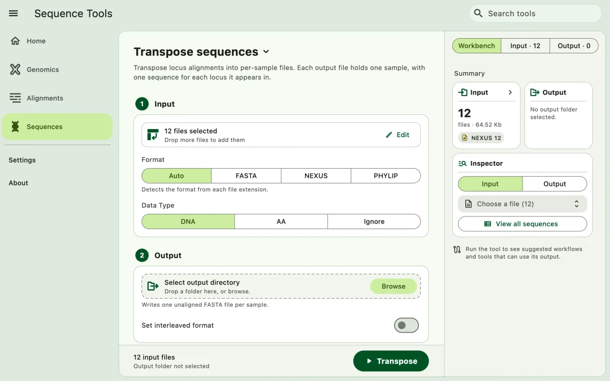Screen dimensions: 610x381
Task: Open Settings in sidebar
Action: pos(22,160)
